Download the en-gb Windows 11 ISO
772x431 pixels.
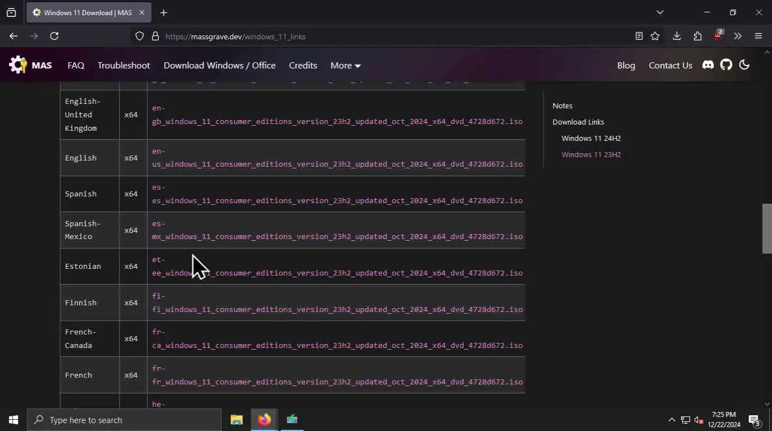click(x=337, y=114)
